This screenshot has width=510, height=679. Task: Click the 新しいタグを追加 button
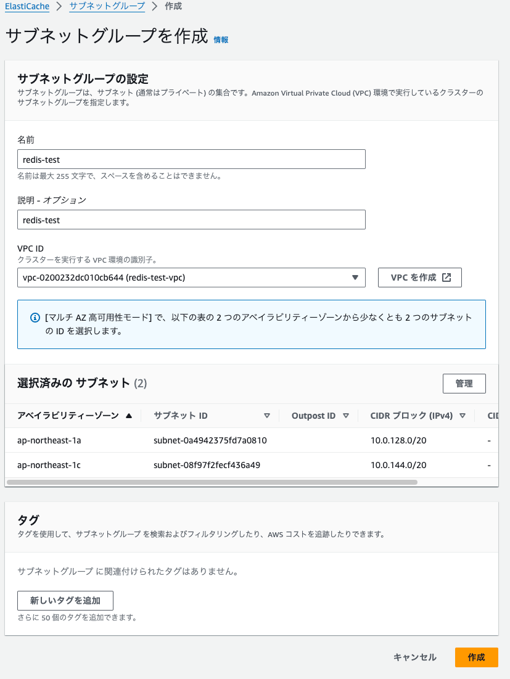pos(65,601)
